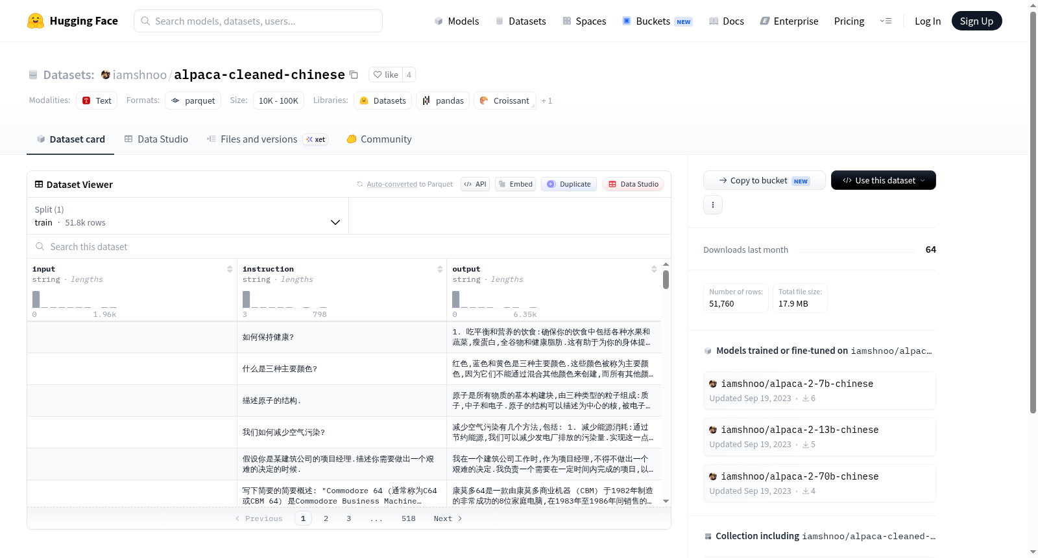The width and height of the screenshot is (1038, 558).
Task: Sort by the instruction column sort icon
Action: [440, 269]
